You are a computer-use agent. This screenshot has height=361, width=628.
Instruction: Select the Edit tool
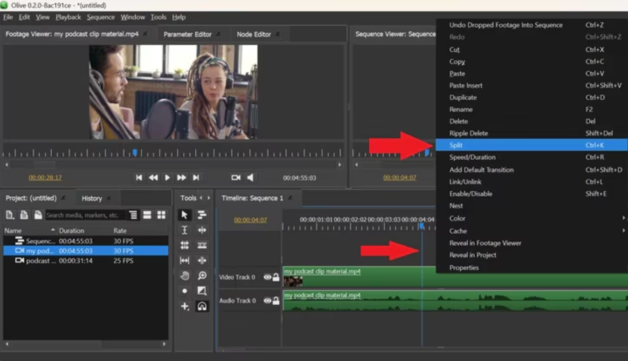click(x=202, y=215)
